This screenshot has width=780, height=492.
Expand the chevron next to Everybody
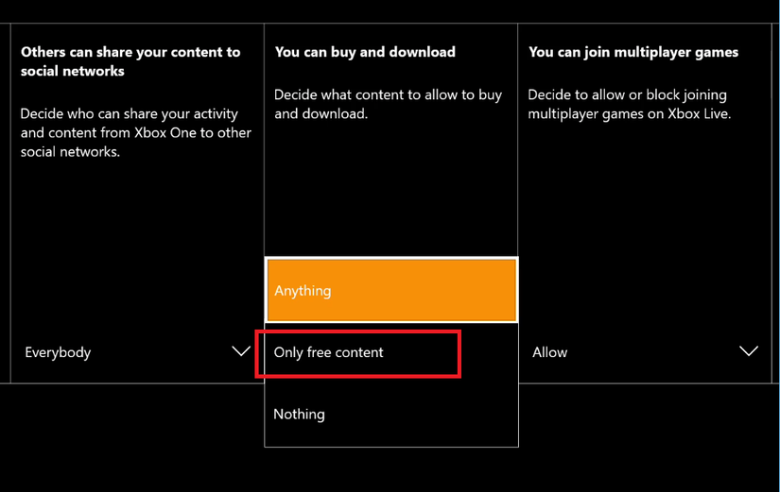coord(241,351)
